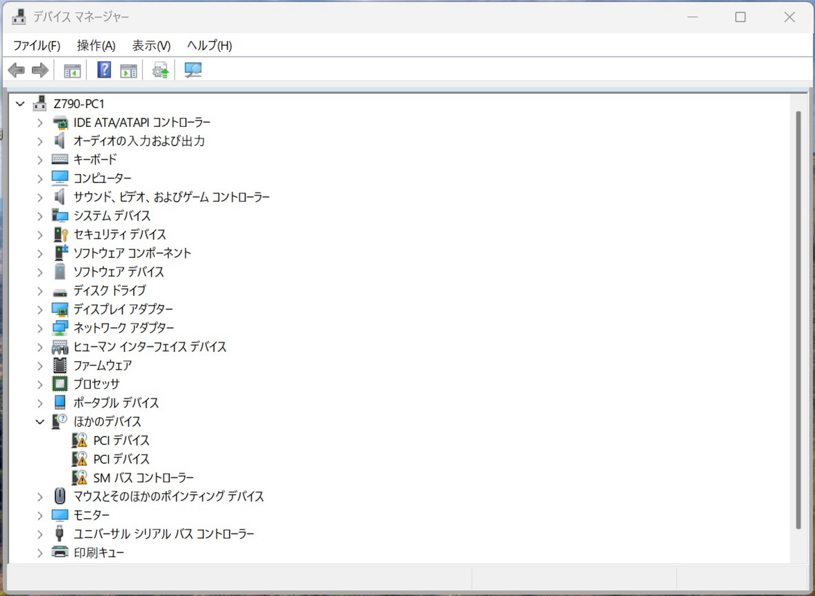Click the ディスプレイ アダプター icon
Screen dimensions: 815x596
pos(60,309)
